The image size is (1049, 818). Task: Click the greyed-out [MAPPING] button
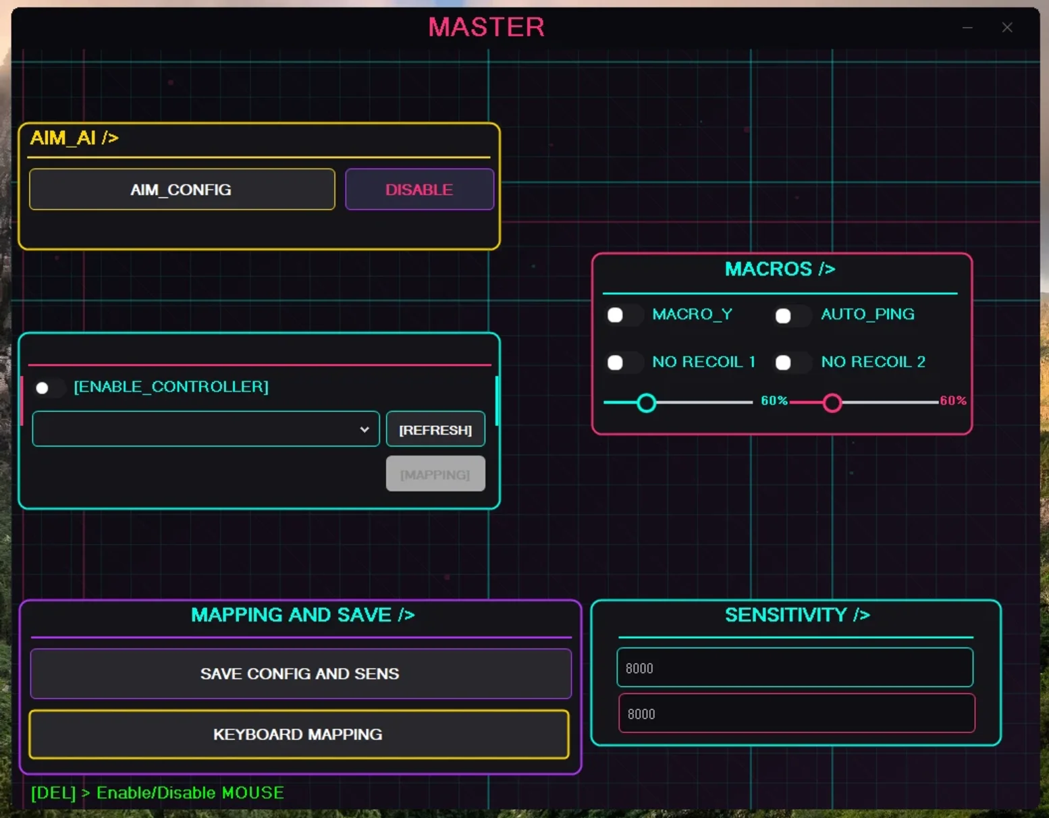(435, 474)
